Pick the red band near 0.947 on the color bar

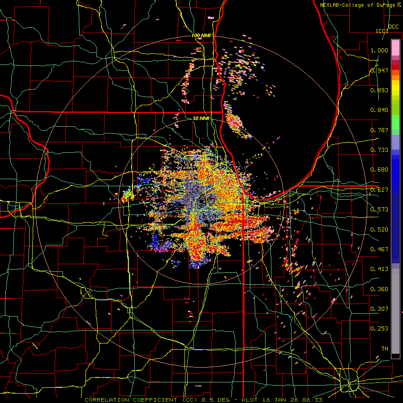click(395, 67)
